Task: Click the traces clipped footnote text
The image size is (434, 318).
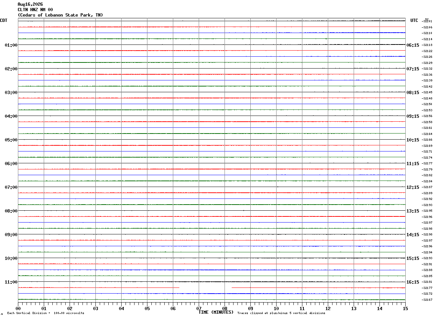Action: tap(281, 313)
